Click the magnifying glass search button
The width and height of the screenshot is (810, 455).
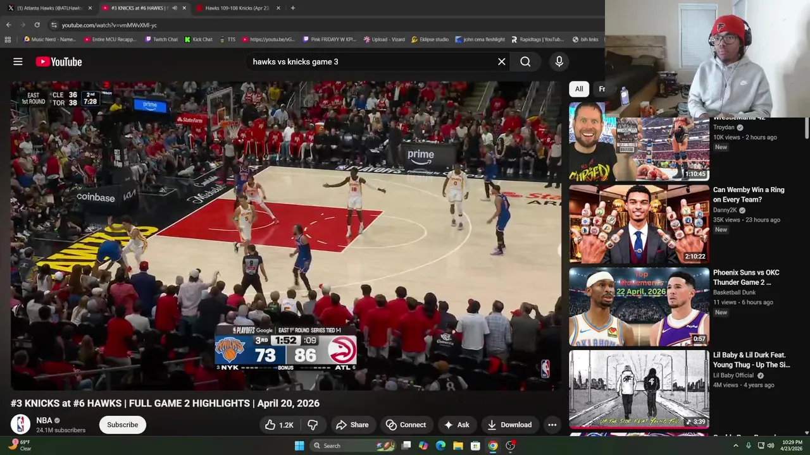coord(525,61)
